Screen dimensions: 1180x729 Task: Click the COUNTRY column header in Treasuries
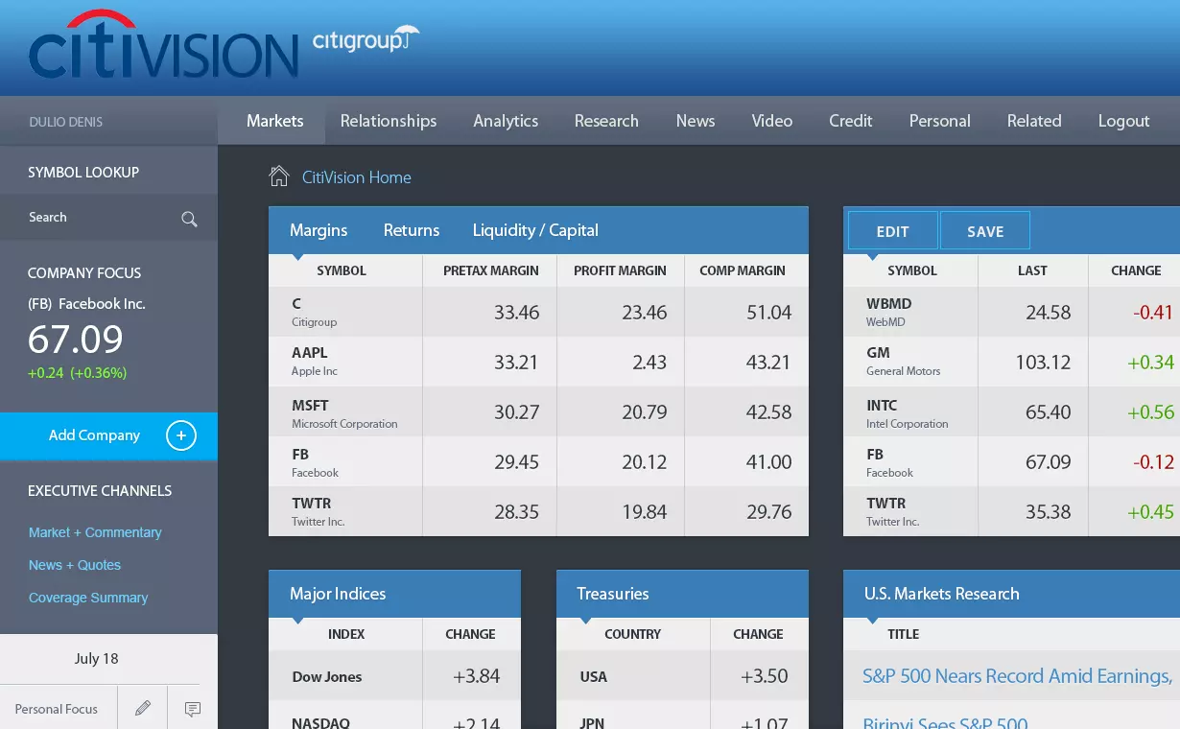[632, 634]
